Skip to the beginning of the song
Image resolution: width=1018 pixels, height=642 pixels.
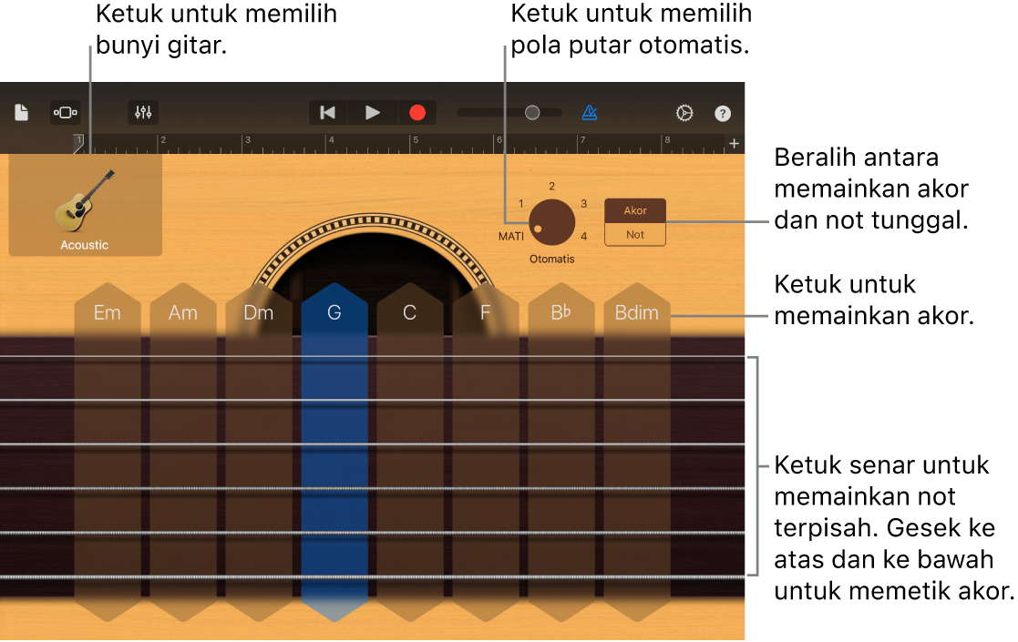[327, 112]
